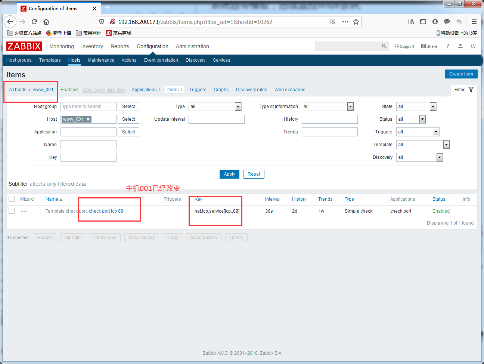Screen dimensions: 484x364
Task: Sign out with the power icon
Action: 473,46
